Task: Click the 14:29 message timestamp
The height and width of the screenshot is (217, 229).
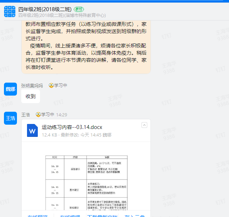Action: point(62,115)
